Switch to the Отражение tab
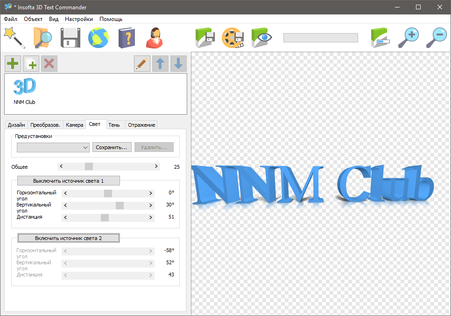Viewport: 451px width, 316px height. [x=141, y=125]
